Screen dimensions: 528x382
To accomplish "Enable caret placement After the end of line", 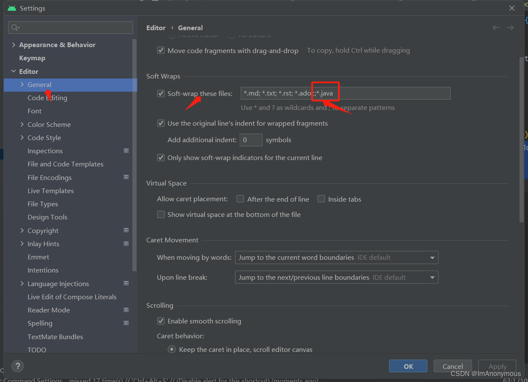I will (x=240, y=199).
